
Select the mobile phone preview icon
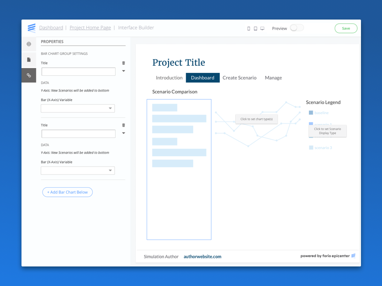coord(249,29)
